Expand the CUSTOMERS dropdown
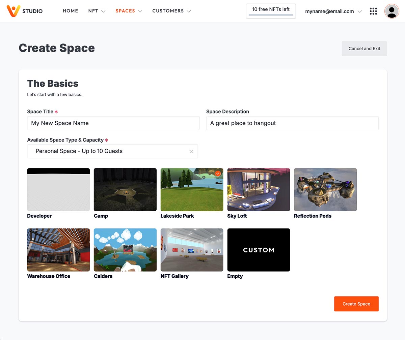This screenshot has height=340, width=405. coord(171,11)
